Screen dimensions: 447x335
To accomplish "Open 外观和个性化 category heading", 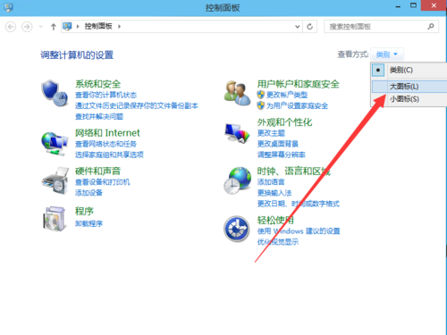I will coord(284,122).
